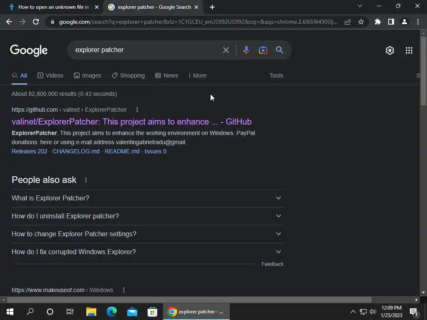Open the Issues 0 sitelink
The image size is (427, 320).
tap(156, 151)
